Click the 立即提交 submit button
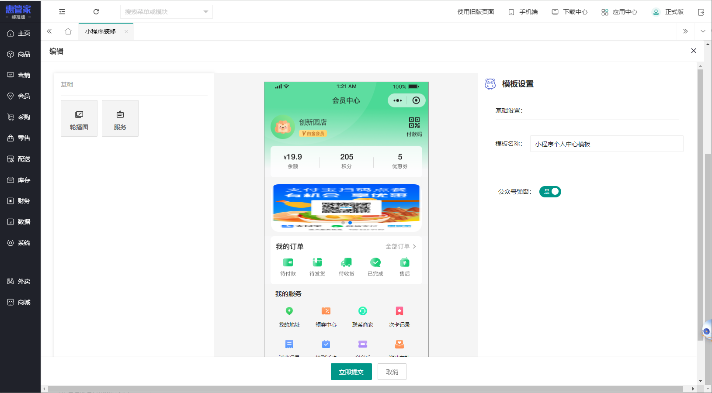 click(351, 372)
